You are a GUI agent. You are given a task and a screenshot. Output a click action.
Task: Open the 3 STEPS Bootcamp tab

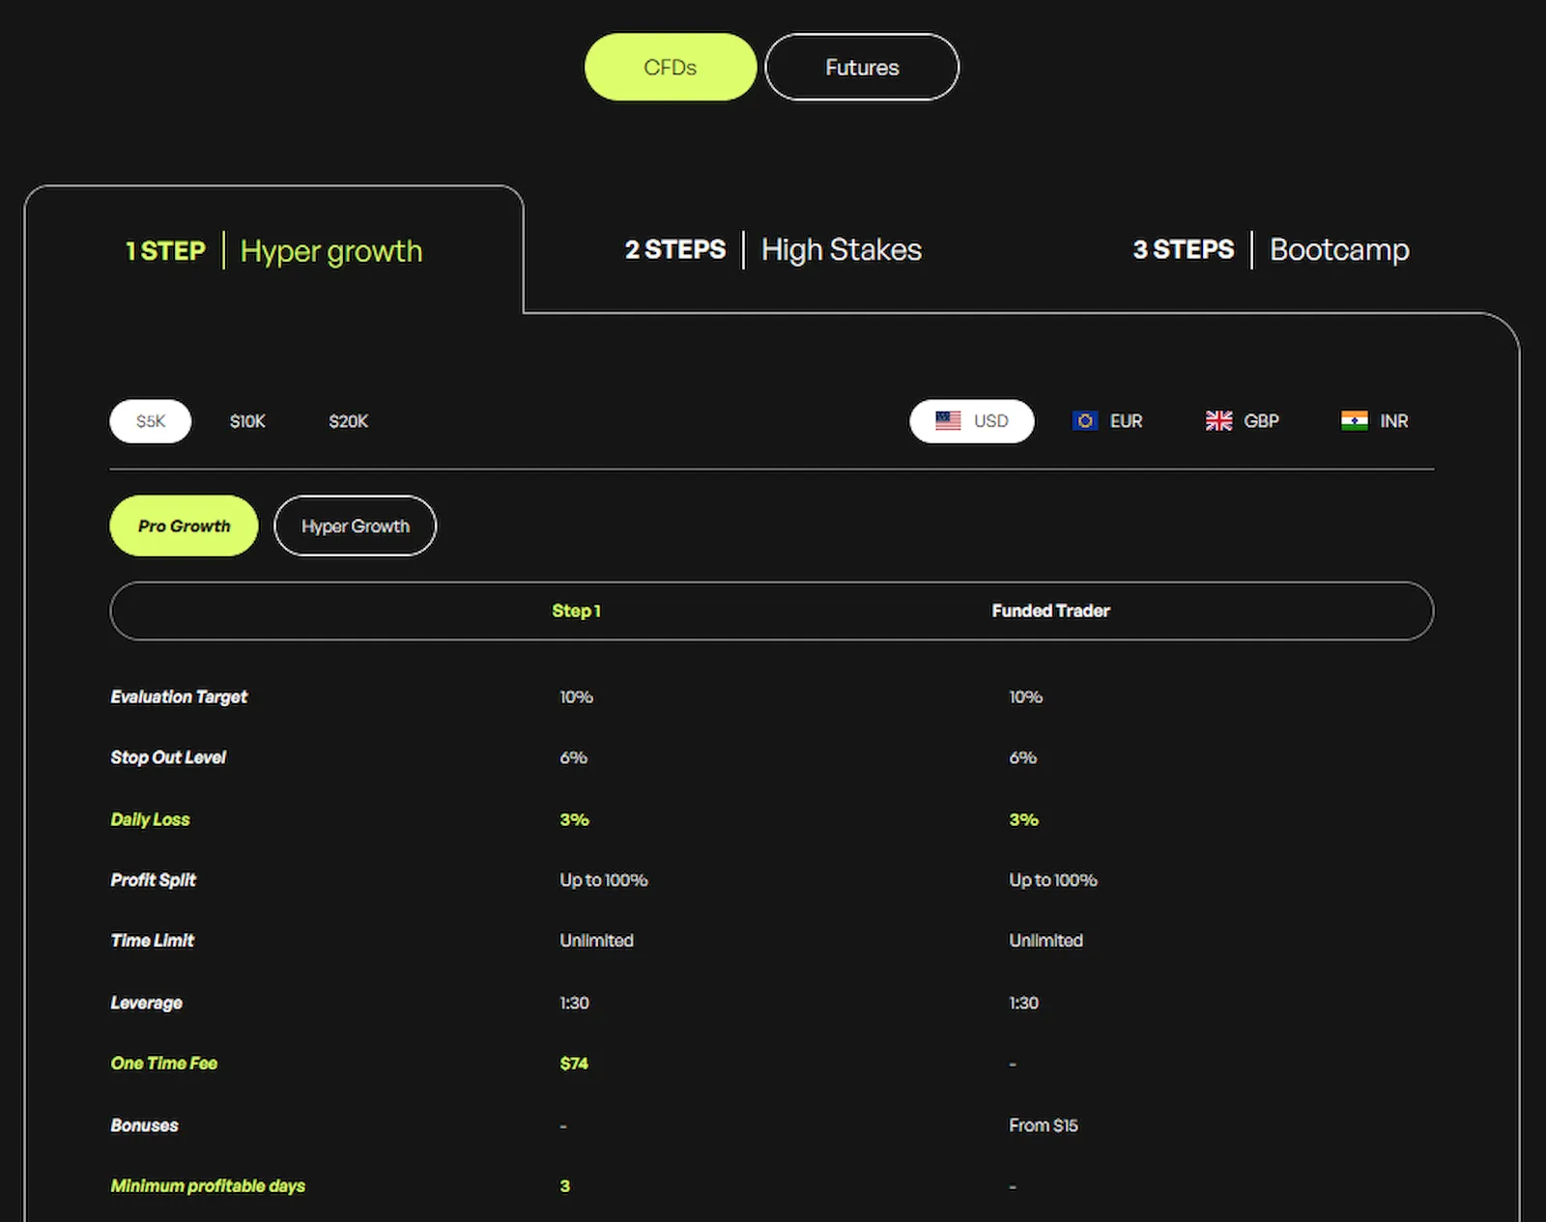tap(1271, 249)
